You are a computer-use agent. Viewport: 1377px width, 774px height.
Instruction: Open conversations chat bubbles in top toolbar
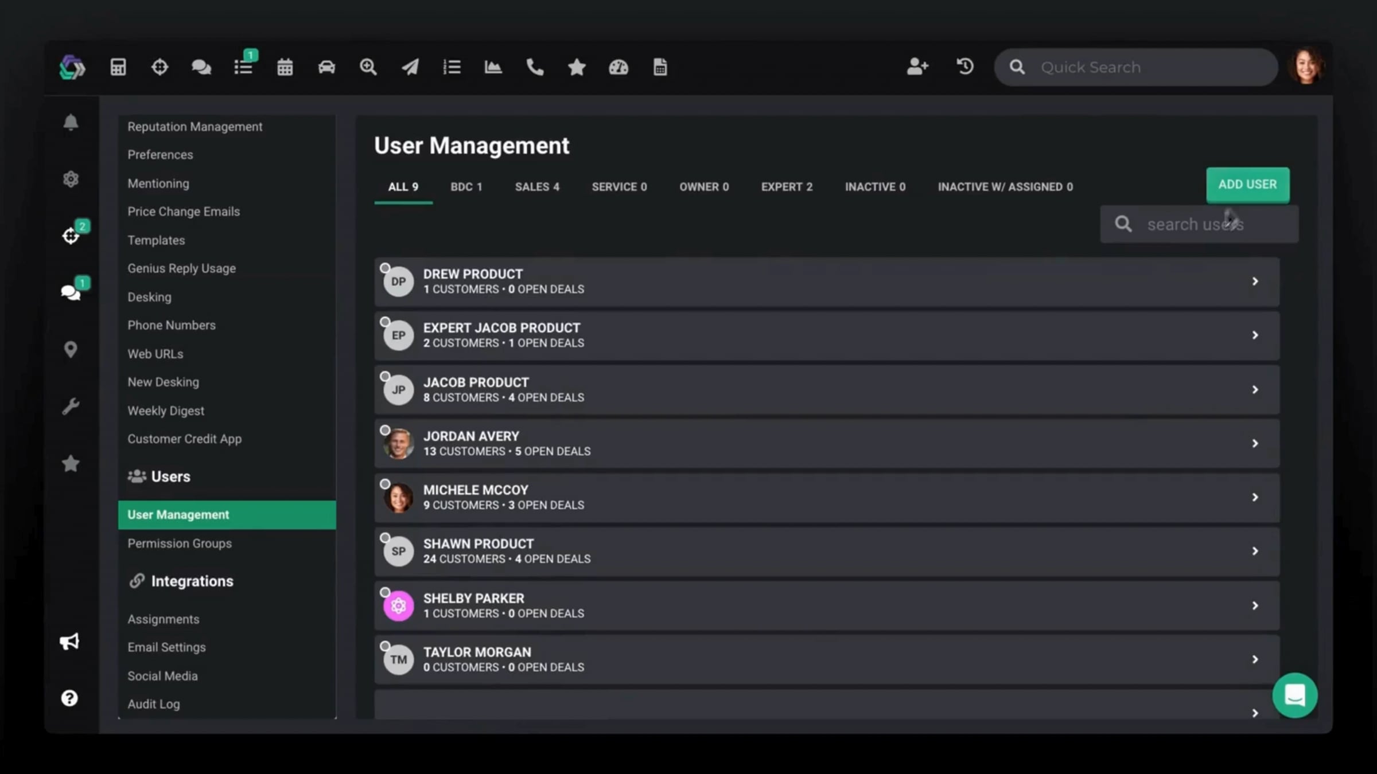click(x=201, y=67)
